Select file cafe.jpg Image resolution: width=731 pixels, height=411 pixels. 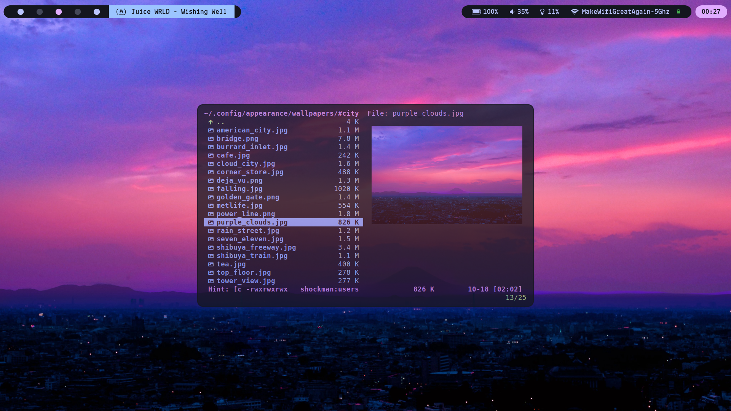tap(284, 155)
